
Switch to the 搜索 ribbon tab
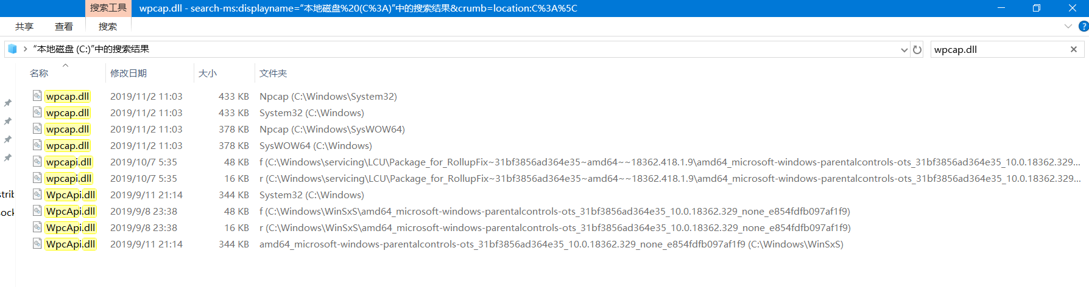[x=108, y=26]
